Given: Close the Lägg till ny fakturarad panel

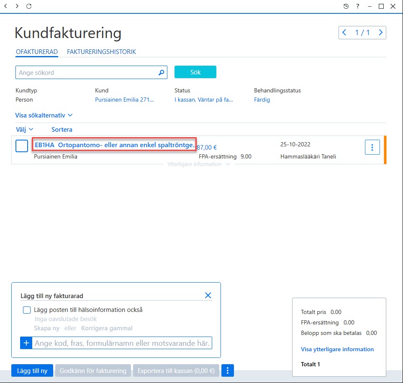Looking at the screenshot, I should (208, 296).
